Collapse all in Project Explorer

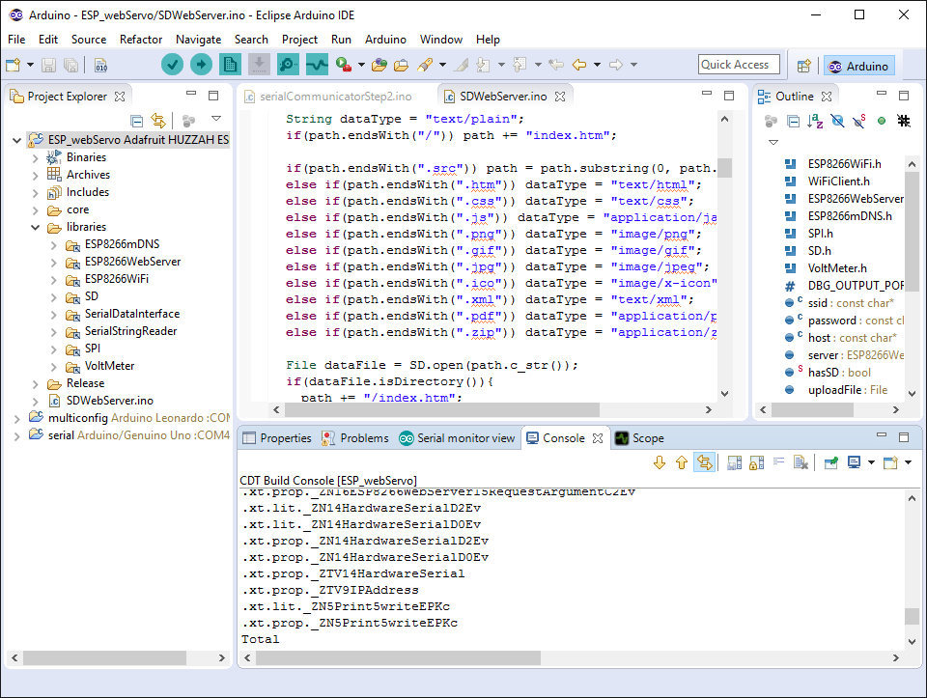[x=136, y=121]
